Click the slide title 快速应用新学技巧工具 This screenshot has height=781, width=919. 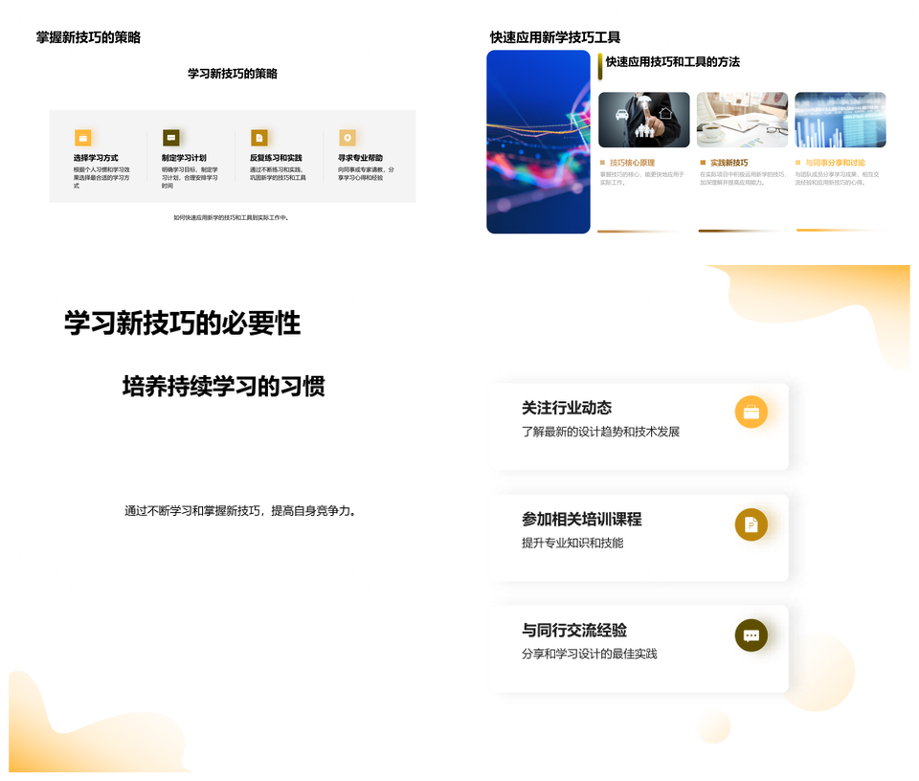coord(555,37)
